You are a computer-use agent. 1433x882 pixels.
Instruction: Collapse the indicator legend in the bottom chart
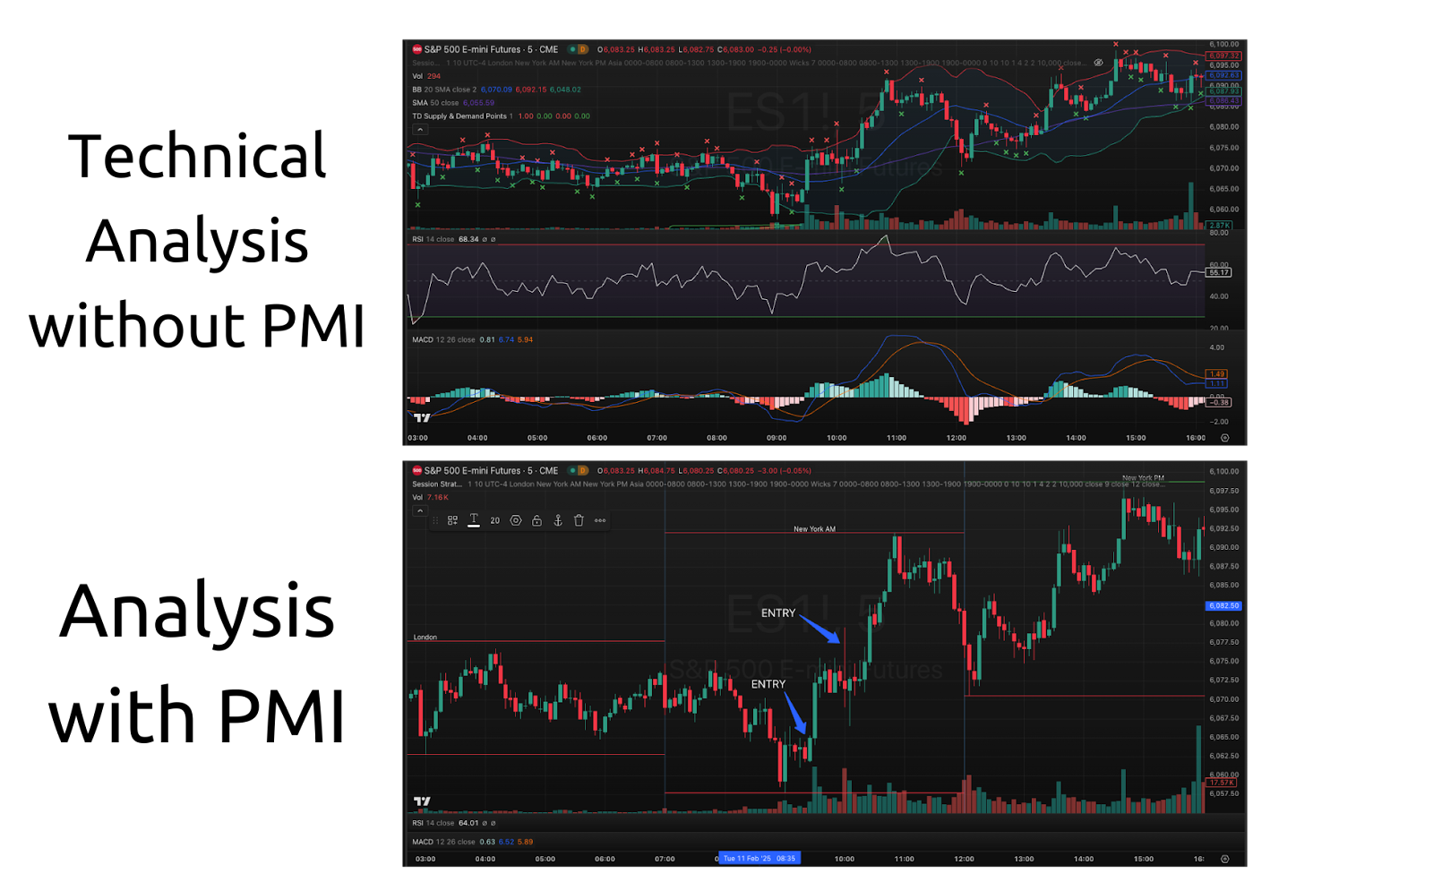[419, 511]
